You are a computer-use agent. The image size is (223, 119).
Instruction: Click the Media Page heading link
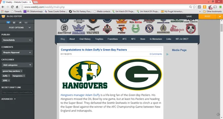tap(179, 50)
